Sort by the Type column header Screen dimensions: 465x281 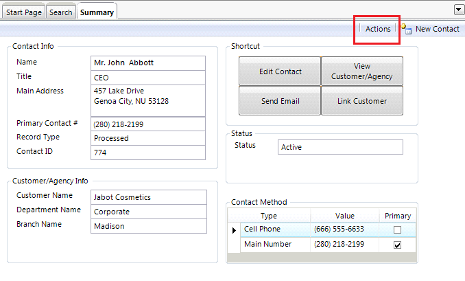click(269, 216)
